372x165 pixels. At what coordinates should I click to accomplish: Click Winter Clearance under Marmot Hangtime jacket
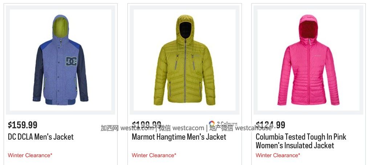(x=154, y=155)
